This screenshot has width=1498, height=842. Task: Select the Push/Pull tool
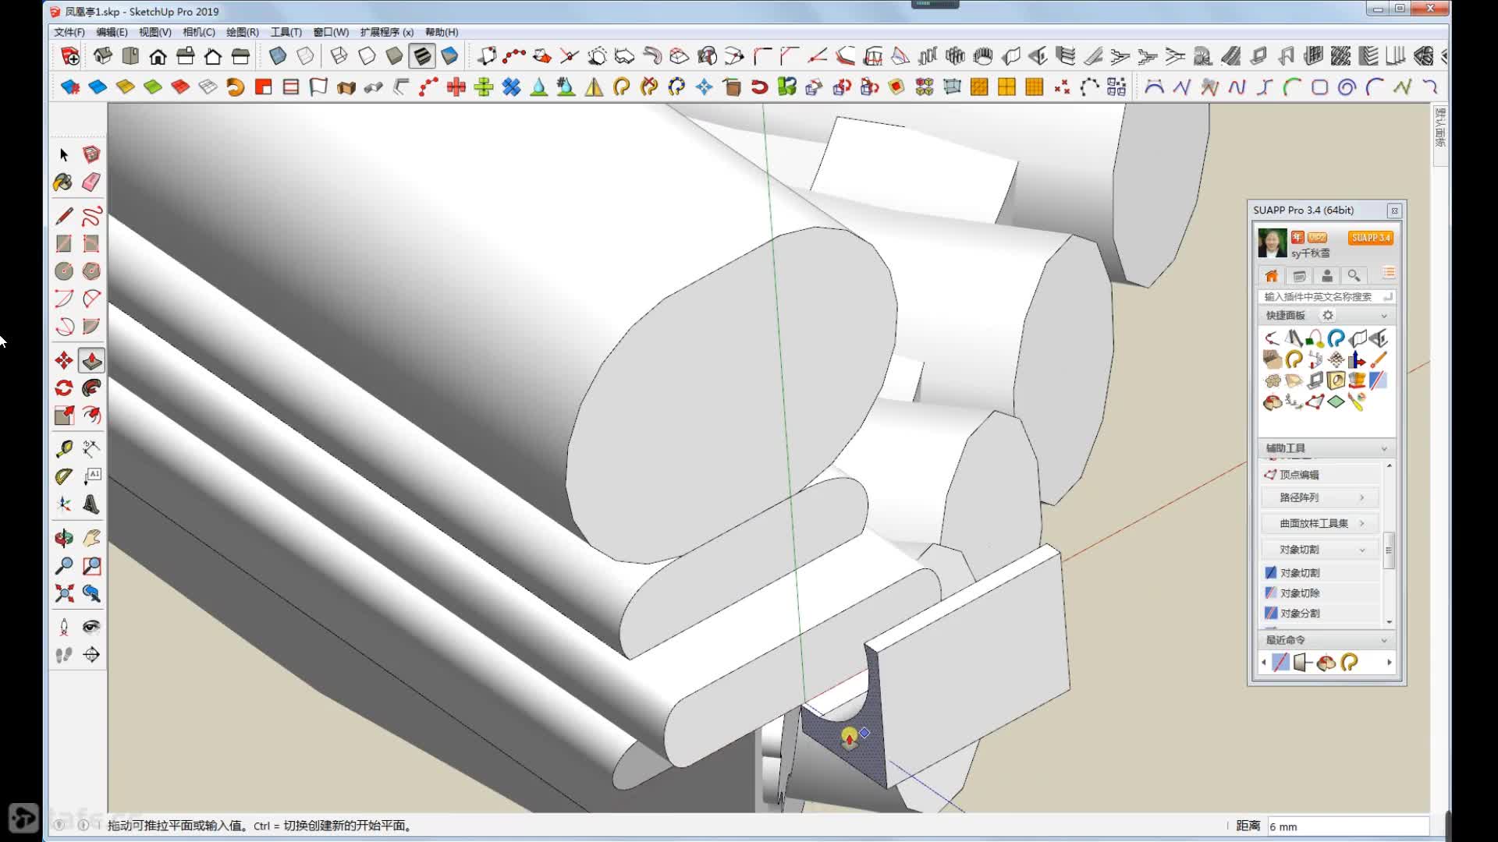coord(91,361)
